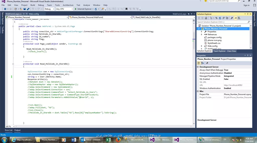
Task: Collapse the Misc property category
Action: [198, 91]
